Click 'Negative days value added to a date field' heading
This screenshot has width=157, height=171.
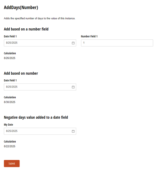[x=36, y=117]
